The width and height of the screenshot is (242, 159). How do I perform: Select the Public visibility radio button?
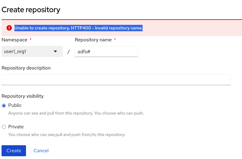[x=4, y=106]
